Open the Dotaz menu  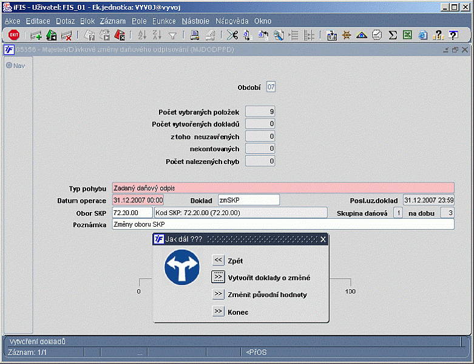66,21
